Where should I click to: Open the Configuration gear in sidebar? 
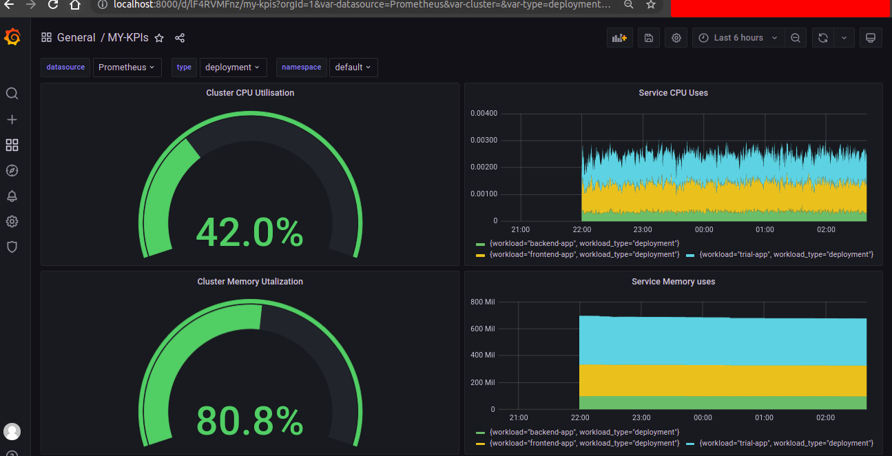pyautogui.click(x=12, y=222)
